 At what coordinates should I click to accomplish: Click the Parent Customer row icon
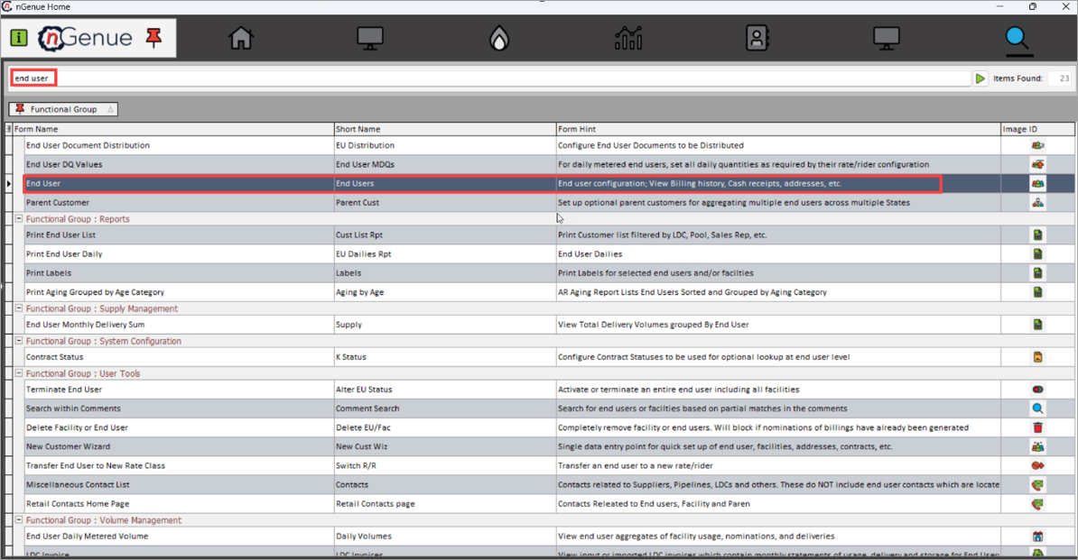[1037, 203]
